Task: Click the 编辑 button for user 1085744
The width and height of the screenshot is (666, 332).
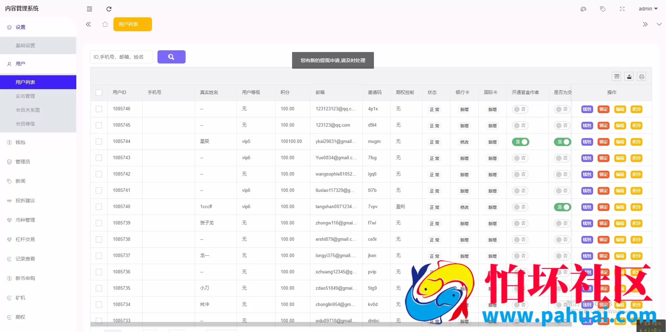Action: click(x=620, y=142)
